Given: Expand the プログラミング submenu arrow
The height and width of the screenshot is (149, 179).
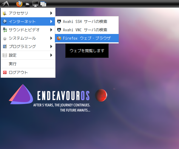Looking at the screenshot, I should click(x=51, y=46).
